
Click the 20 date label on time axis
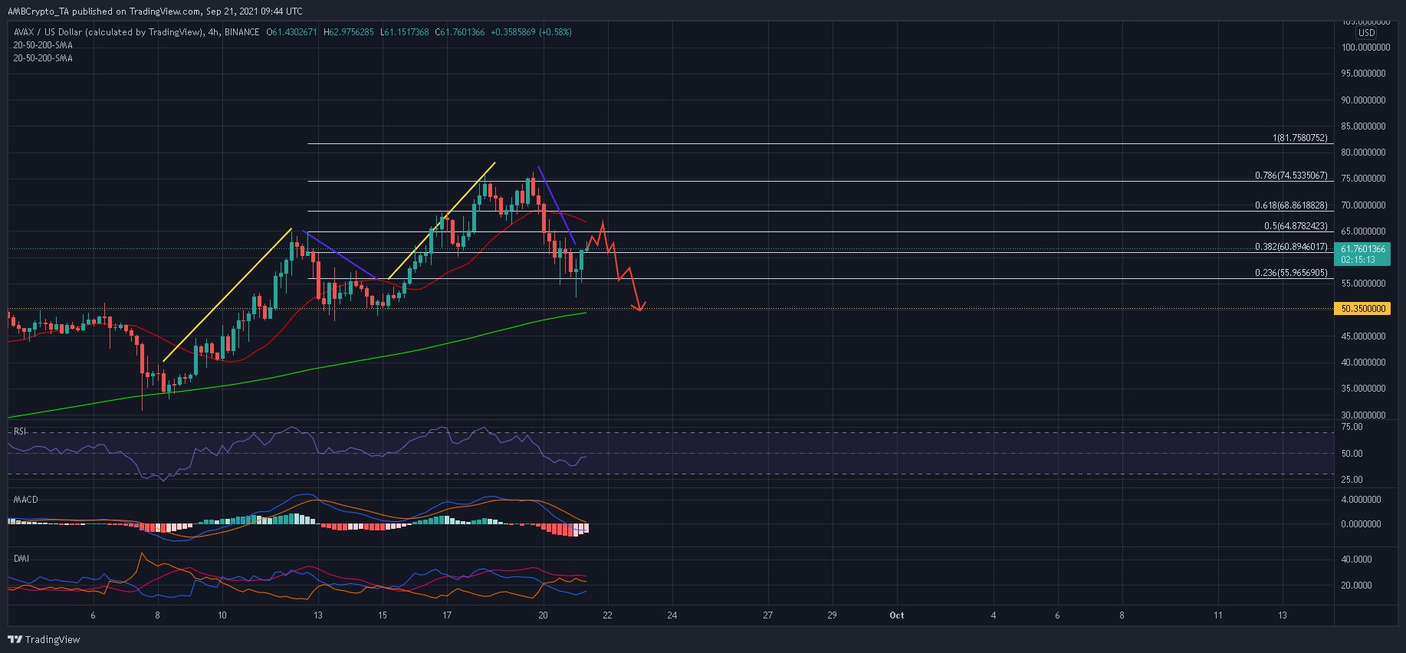pyautogui.click(x=543, y=615)
